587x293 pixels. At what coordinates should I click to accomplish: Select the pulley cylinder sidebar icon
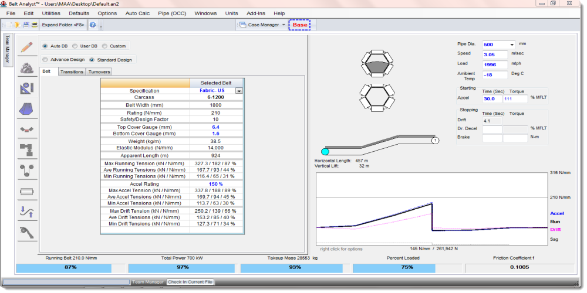(x=27, y=192)
